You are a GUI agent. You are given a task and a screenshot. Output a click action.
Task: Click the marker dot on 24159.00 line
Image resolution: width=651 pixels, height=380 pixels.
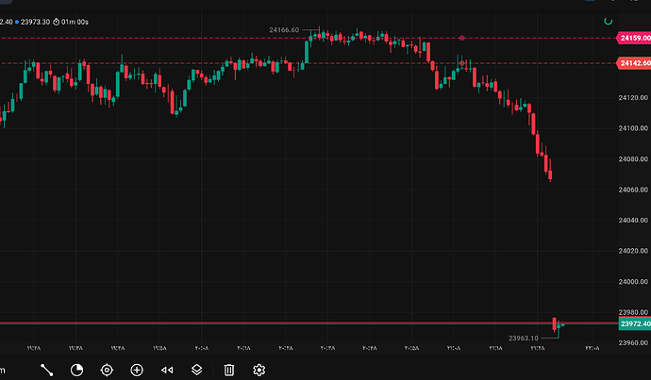coord(462,38)
